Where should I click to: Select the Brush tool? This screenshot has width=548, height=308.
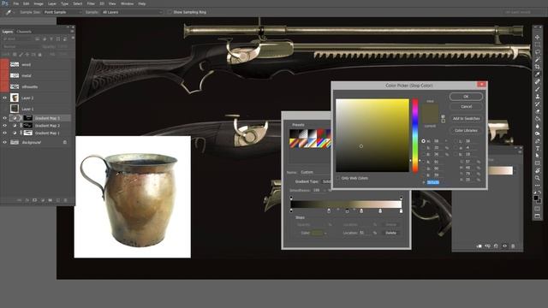click(537, 89)
